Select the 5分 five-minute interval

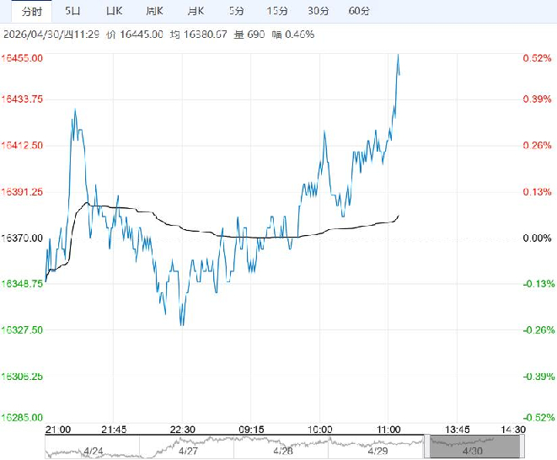[237, 11]
